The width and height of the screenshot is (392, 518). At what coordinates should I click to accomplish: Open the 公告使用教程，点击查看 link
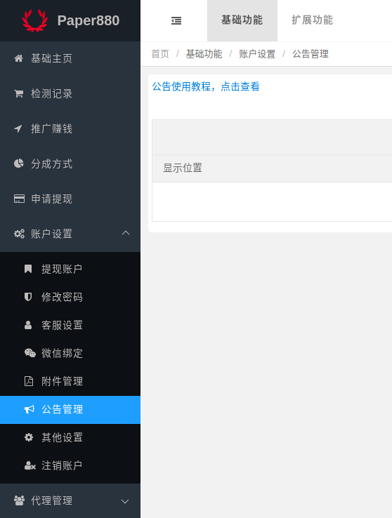click(206, 86)
